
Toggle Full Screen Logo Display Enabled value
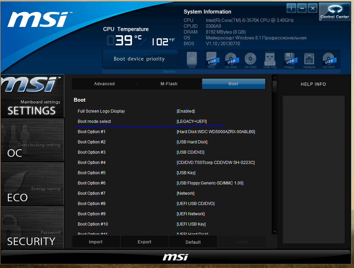pos(185,111)
